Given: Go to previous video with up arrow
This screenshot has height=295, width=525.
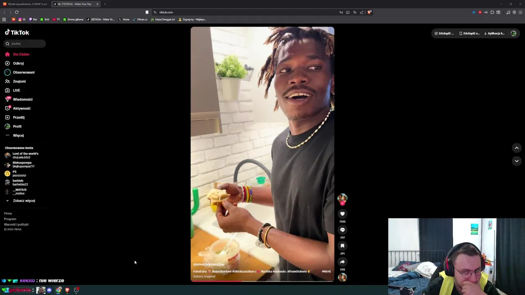Looking at the screenshot, I should pos(517,148).
